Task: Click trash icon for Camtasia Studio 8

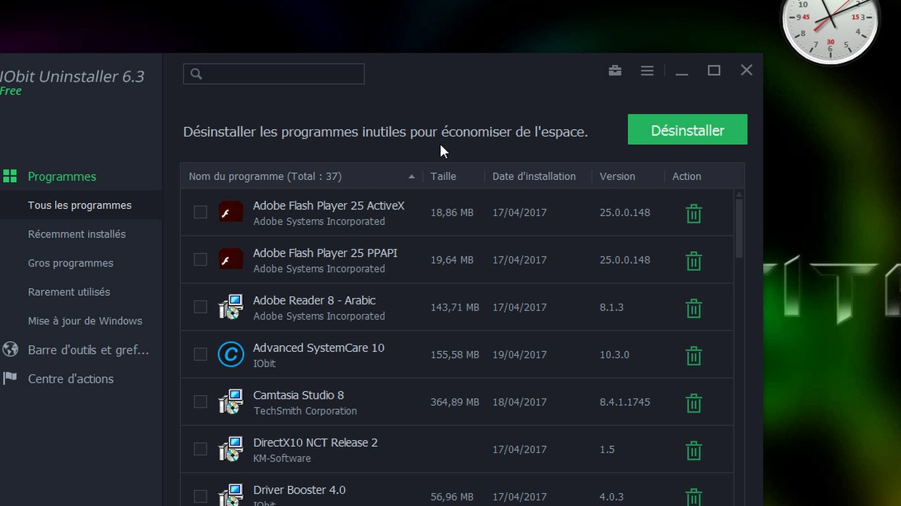Action: (x=694, y=403)
